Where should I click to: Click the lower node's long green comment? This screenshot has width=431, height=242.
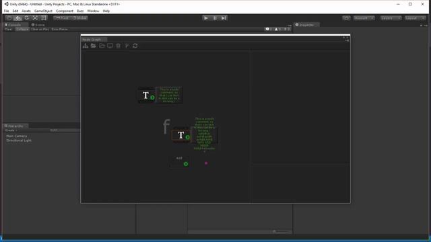(x=204, y=135)
